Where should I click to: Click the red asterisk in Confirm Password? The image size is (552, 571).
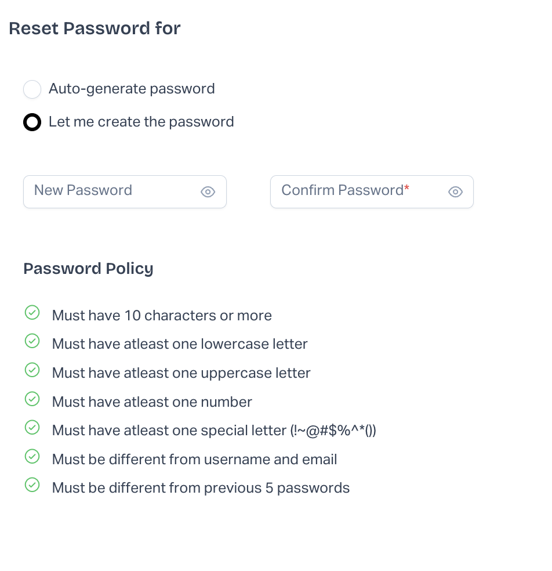(407, 189)
